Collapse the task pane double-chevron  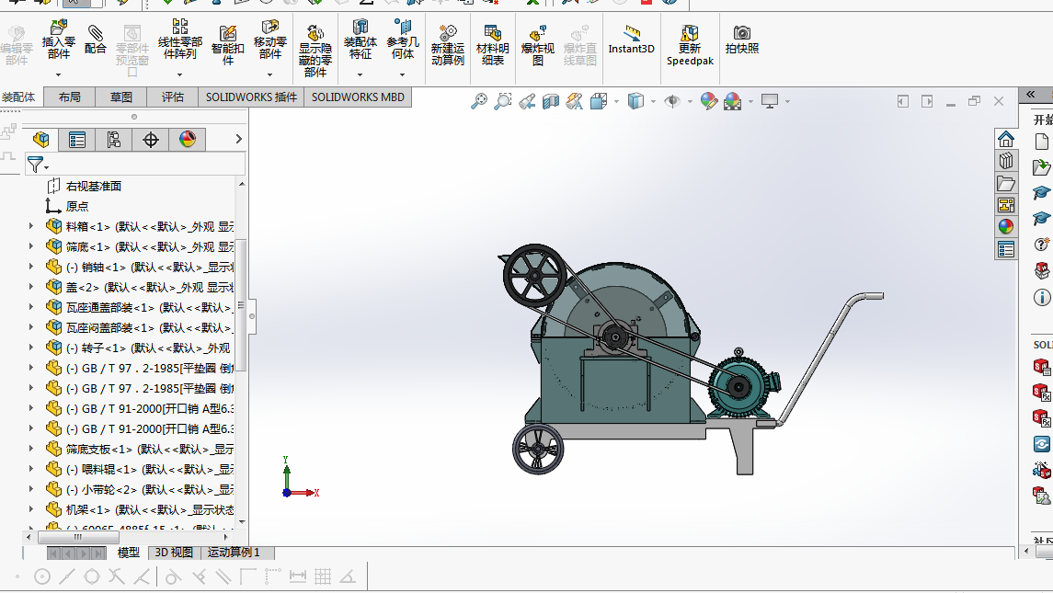tap(1030, 95)
